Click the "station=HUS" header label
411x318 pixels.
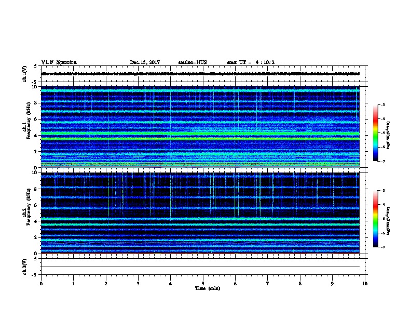(x=193, y=62)
